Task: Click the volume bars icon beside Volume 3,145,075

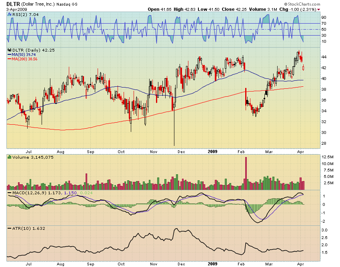Action: click(10, 157)
